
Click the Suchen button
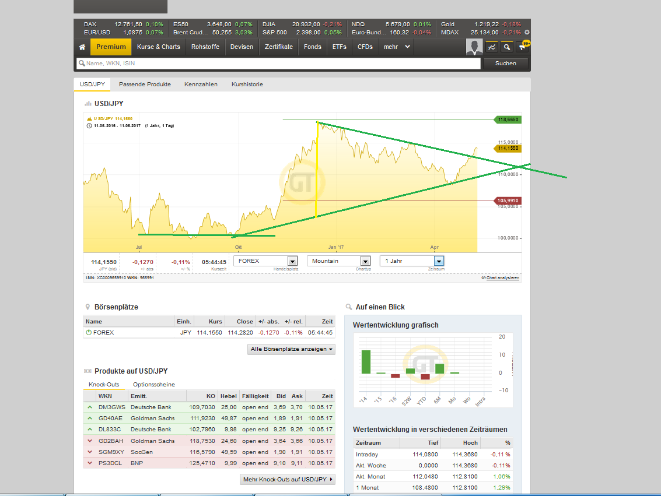pyautogui.click(x=505, y=63)
